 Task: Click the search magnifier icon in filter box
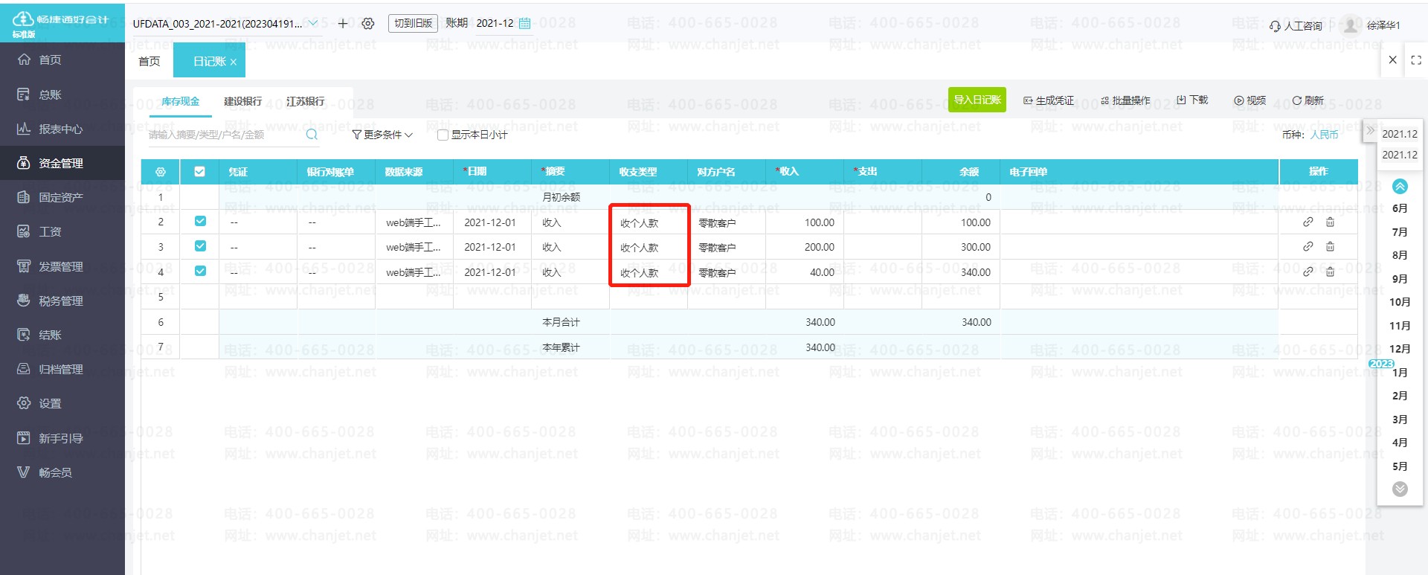pos(312,135)
